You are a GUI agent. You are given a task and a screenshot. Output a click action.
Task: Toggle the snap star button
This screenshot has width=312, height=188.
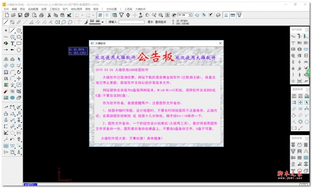coord(107,15)
